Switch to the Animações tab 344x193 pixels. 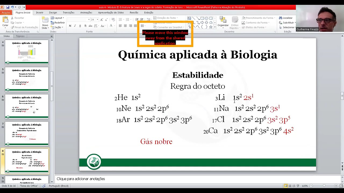pyautogui.click(x=86, y=13)
